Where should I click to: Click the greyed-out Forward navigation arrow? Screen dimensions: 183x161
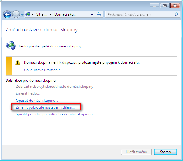(16, 15)
